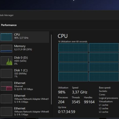Viewport: 119px width, 119px height.
Task: Open the Memory performance entry
Action: tap(24, 49)
